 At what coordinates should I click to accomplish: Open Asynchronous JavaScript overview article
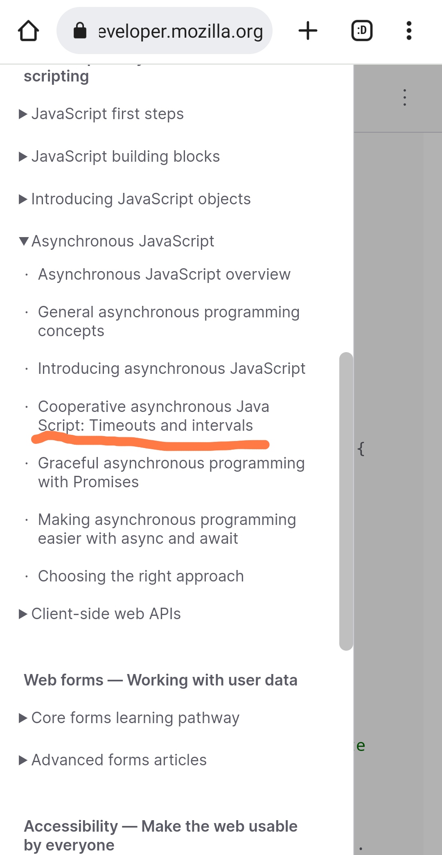pyautogui.click(x=164, y=274)
